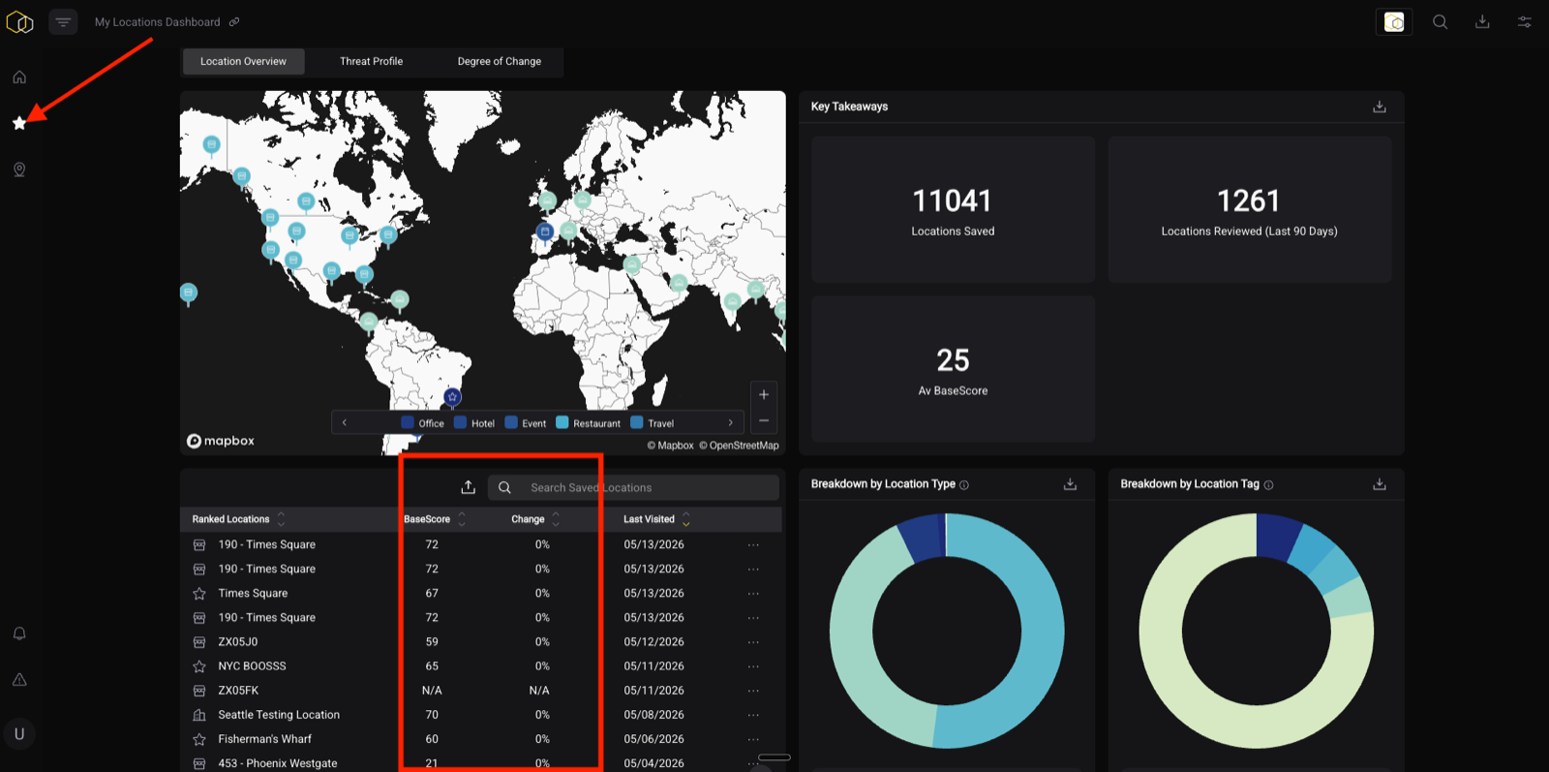Toggle Travel legend filter
The height and width of the screenshot is (772, 1549).
pos(652,423)
